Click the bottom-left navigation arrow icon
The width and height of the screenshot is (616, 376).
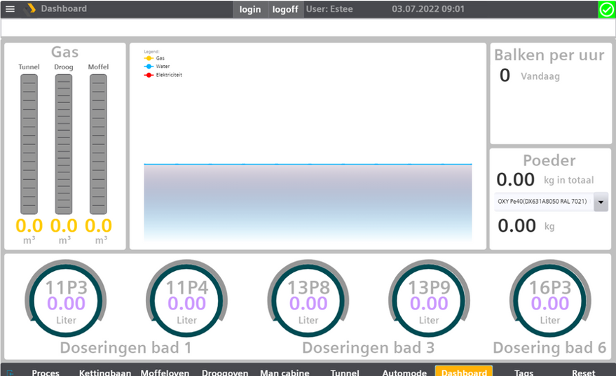11,372
